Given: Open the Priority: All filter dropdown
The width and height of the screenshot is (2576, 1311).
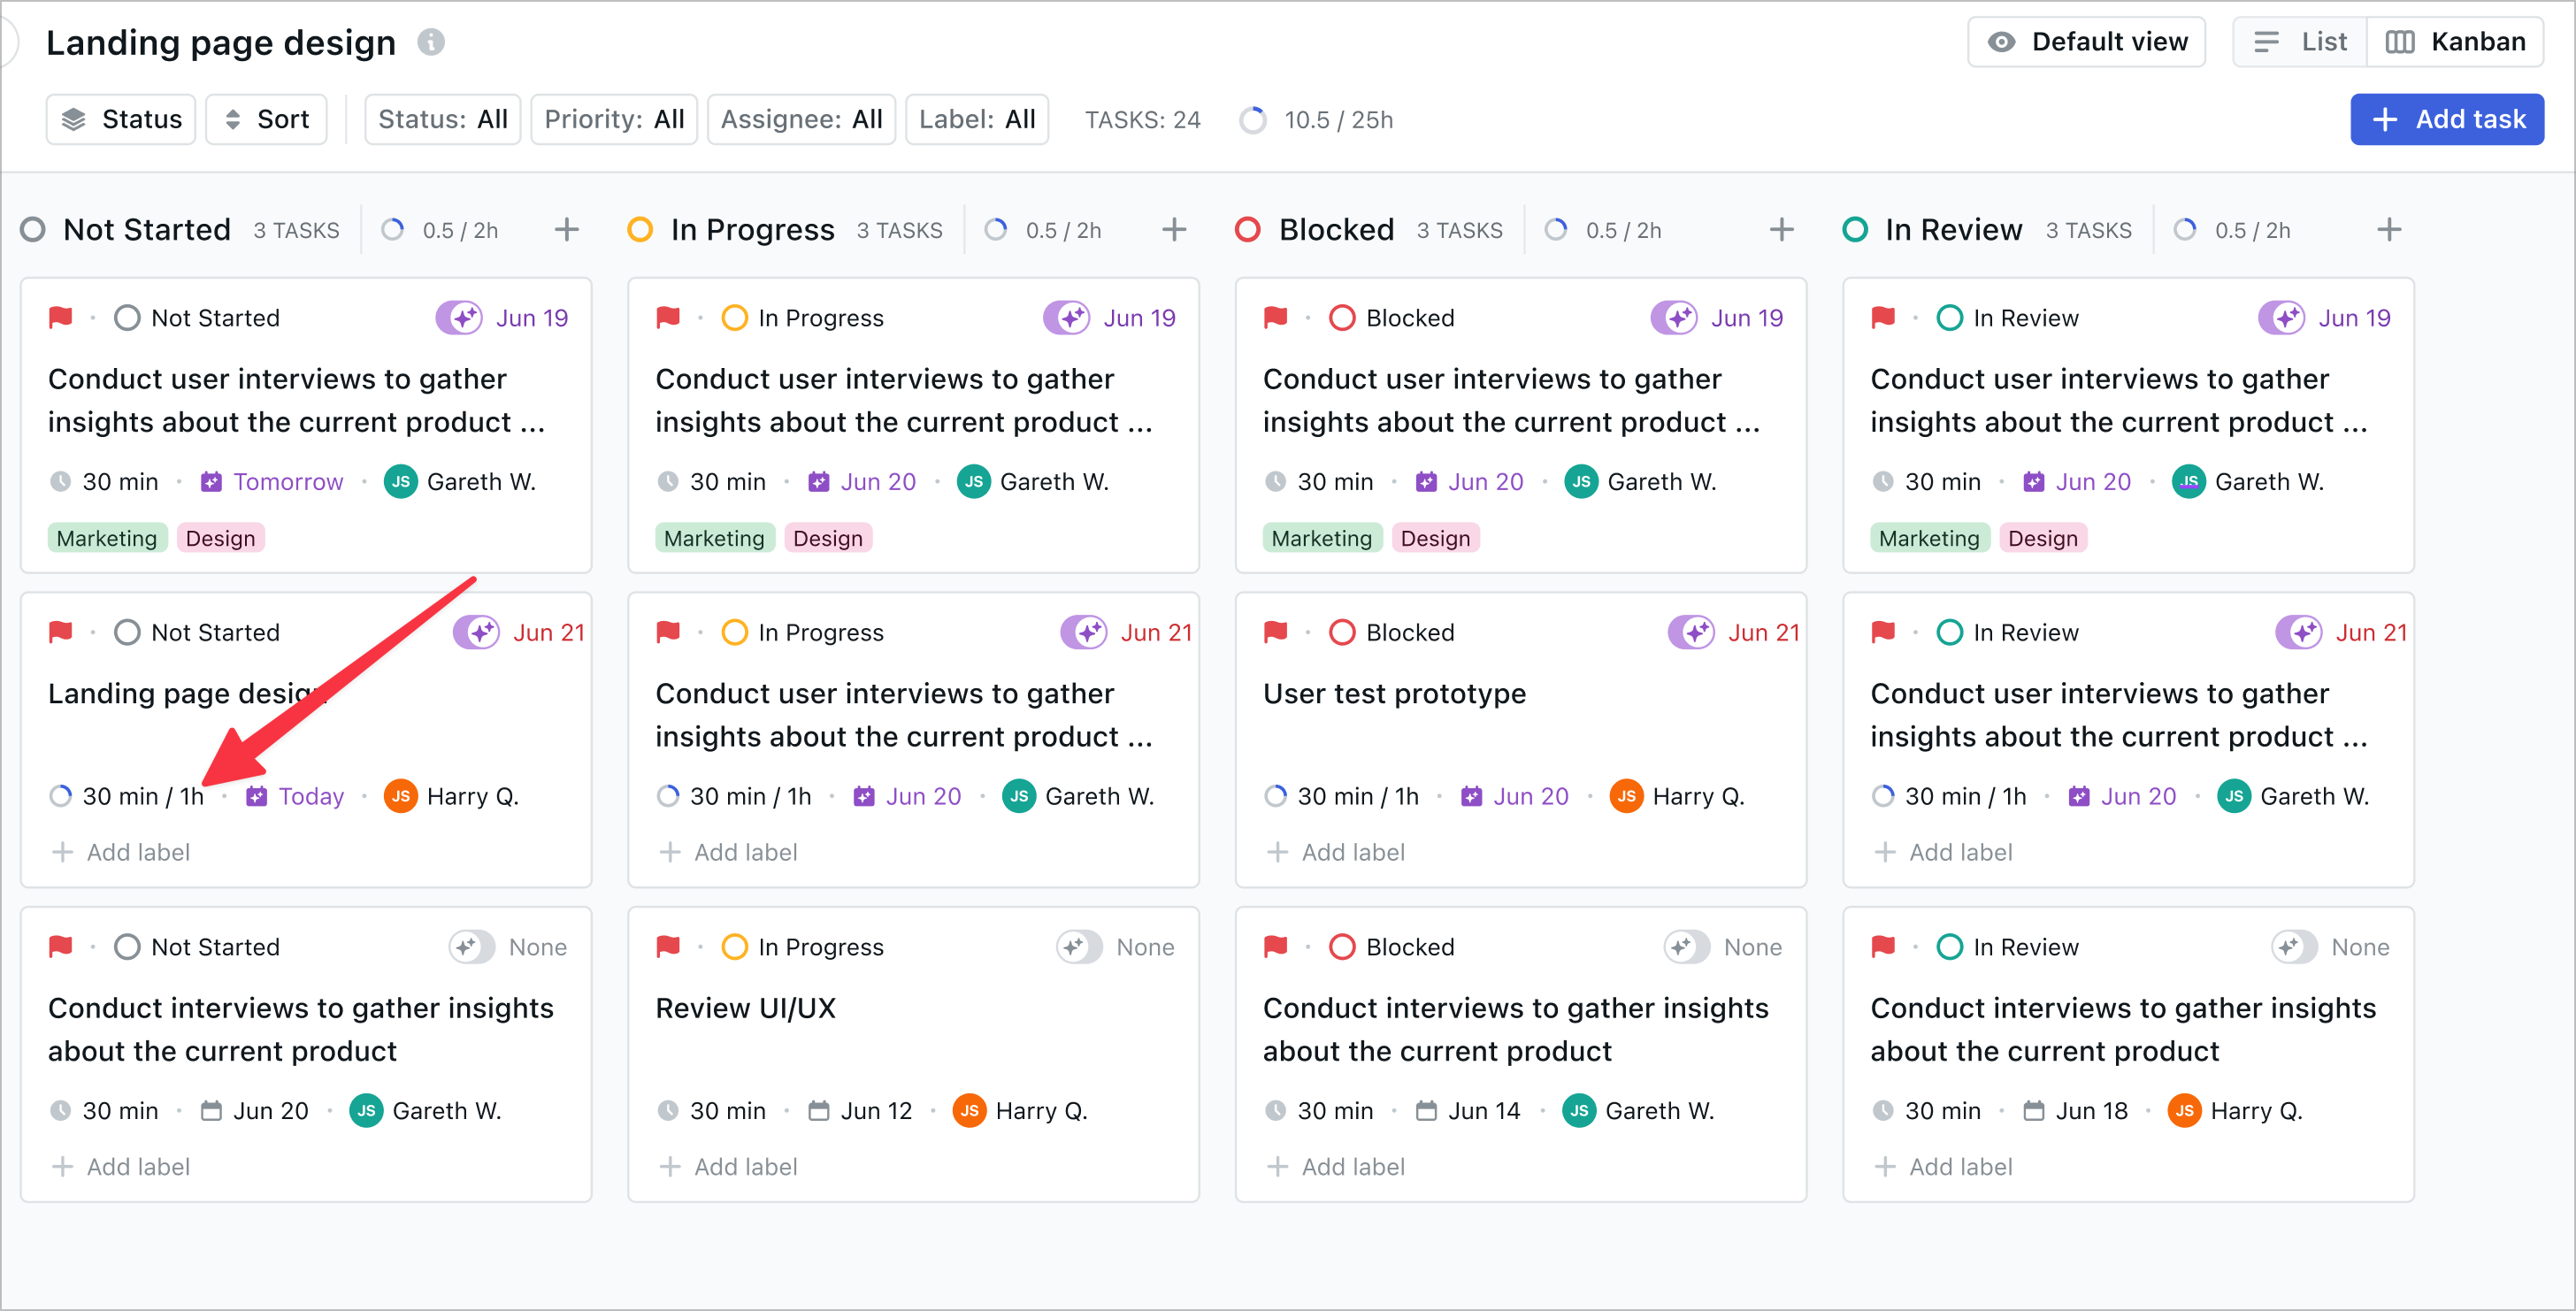Looking at the screenshot, I should (x=614, y=120).
